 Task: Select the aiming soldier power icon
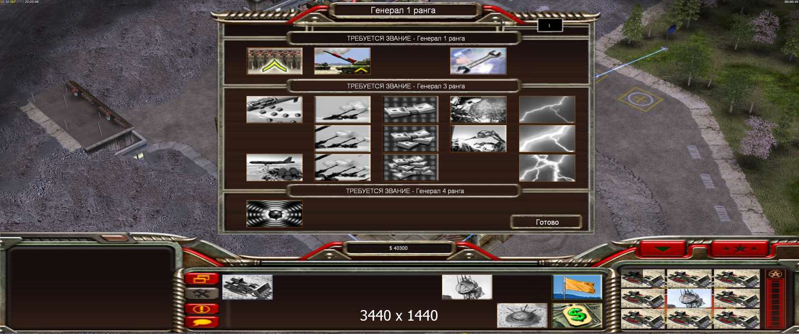478,139
